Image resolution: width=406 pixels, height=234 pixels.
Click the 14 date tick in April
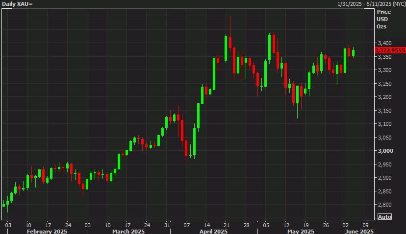point(207,225)
